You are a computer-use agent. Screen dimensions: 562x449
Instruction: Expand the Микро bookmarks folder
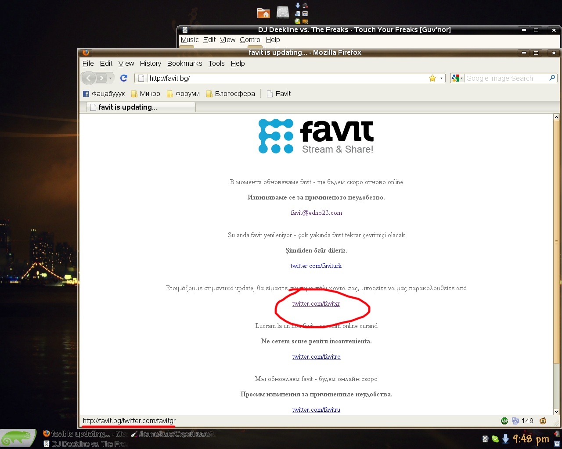click(146, 93)
